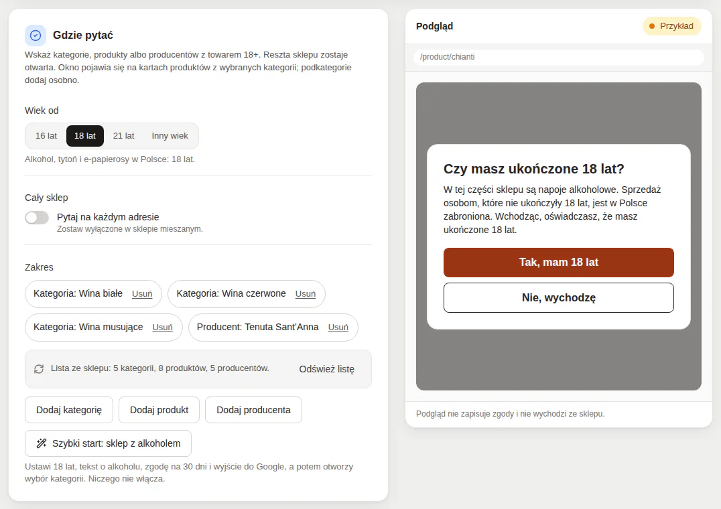Screen dimensions: 721x509
Task: Click the Producent: Tenuta Sant'Anna chip label
Action: click(x=257, y=327)
